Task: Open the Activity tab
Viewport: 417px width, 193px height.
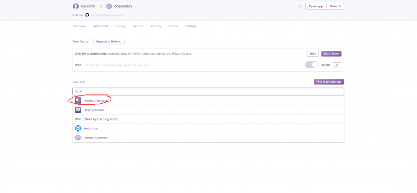Action: pyautogui.click(x=156, y=26)
